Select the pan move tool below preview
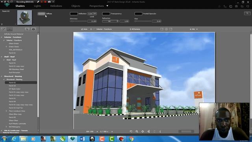This screenshot has width=252, height=142. click(143, 131)
